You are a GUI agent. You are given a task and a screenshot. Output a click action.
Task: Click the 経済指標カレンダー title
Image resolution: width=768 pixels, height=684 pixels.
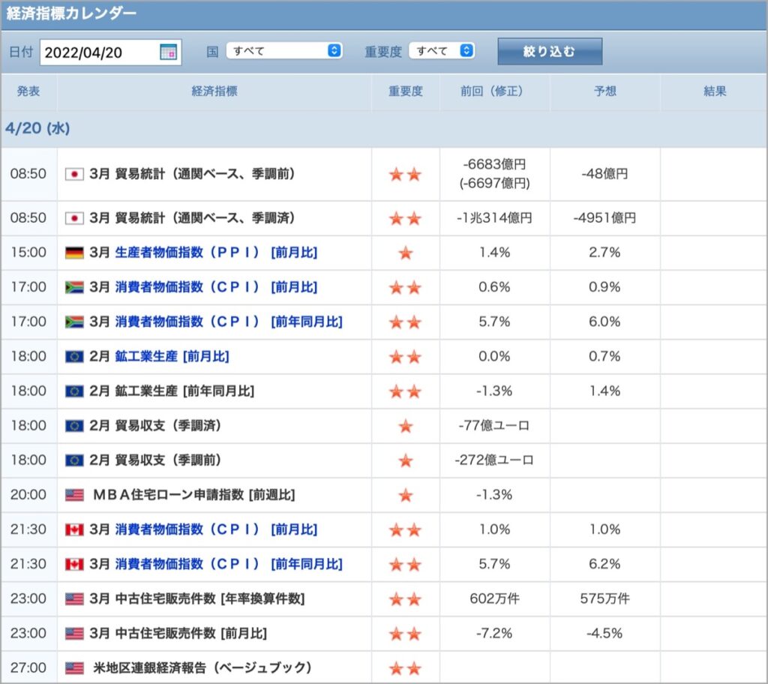(71, 13)
